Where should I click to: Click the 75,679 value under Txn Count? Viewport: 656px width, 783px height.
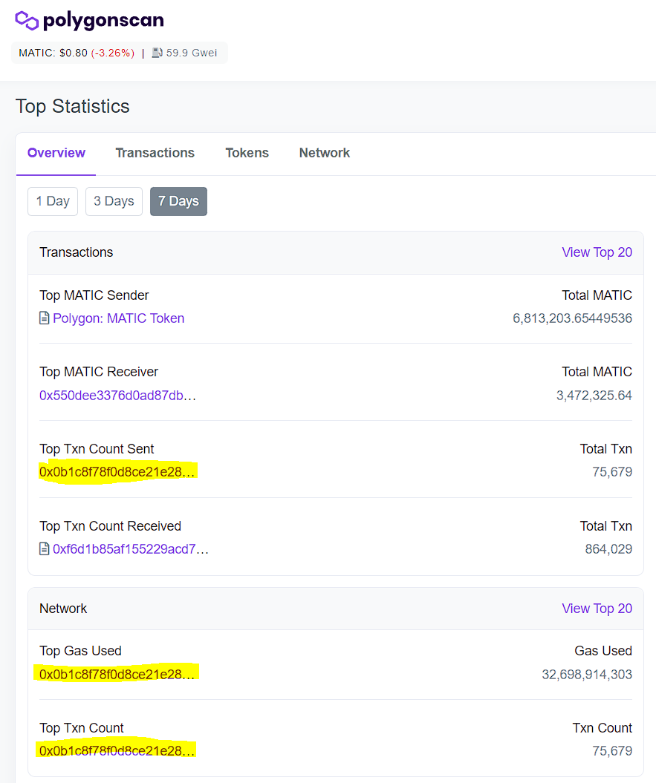[612, 751]
